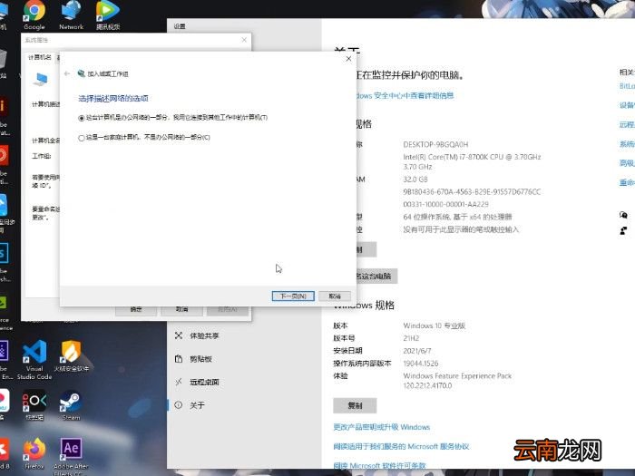
Task: Click the computer icon in System Properties
Action: (x=41, y=80)
